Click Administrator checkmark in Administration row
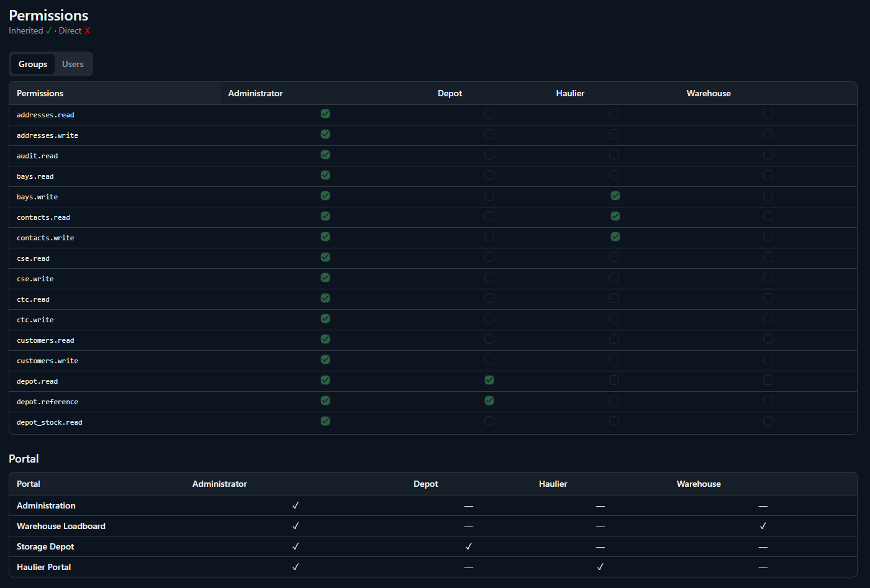Screen dimensions: 870x588 (x=296, y=505)
